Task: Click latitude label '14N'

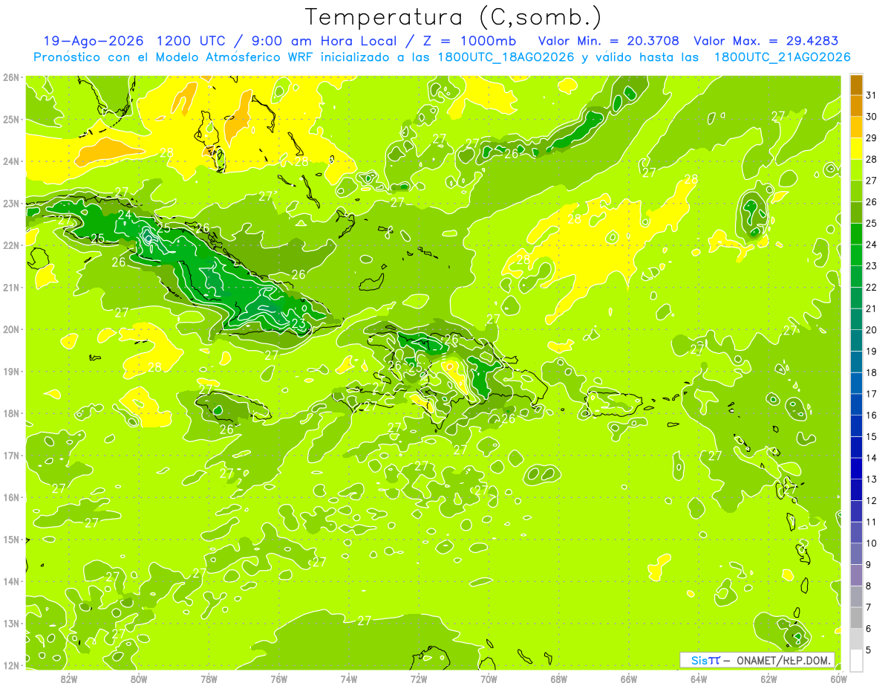Action: pyautogui.click(x=11, y=581)
